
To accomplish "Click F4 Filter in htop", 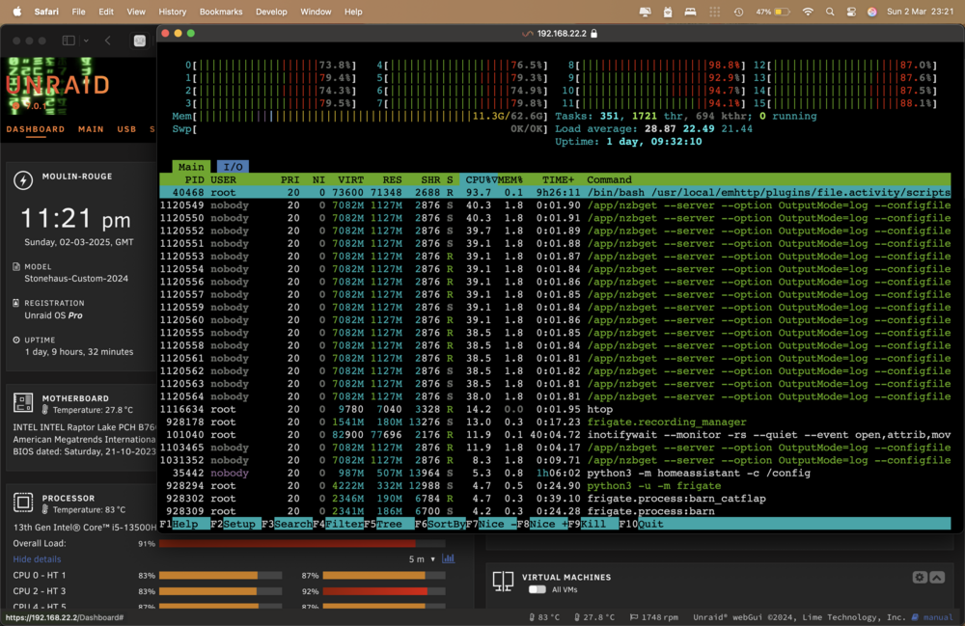I will 338,524.
